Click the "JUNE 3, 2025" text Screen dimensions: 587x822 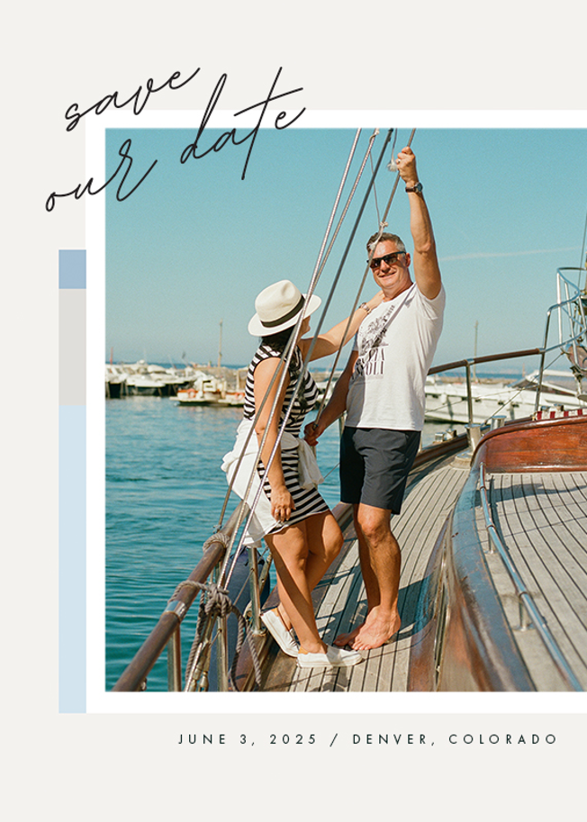248,739
